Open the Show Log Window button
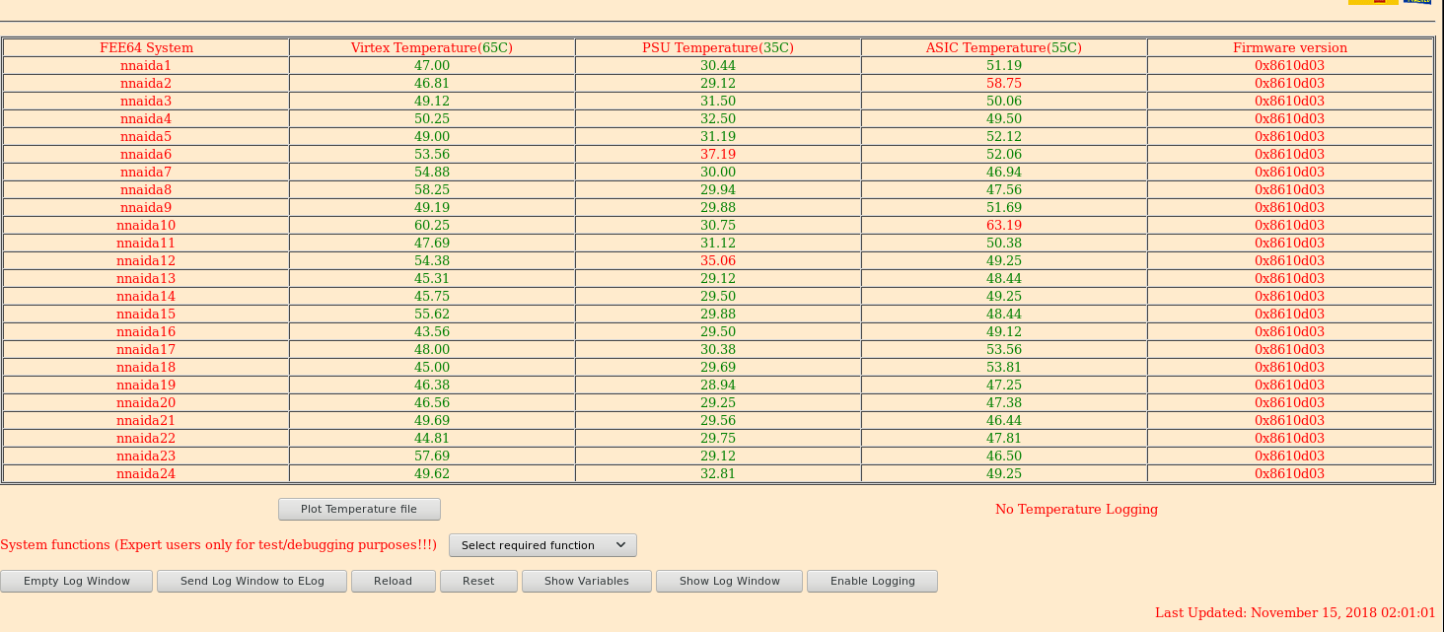The width and height of the screenshot is (1444, 632). [730, 581]
